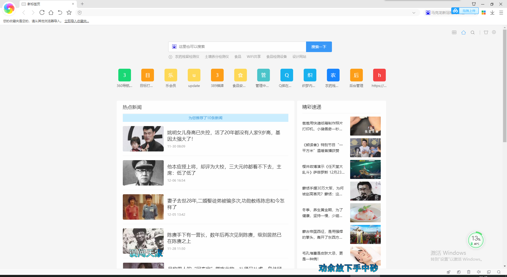The width and height of the screenshot is (507, 277).
Task: Click the blue home icon on the new tab page
Action: (x=463, y=32)
